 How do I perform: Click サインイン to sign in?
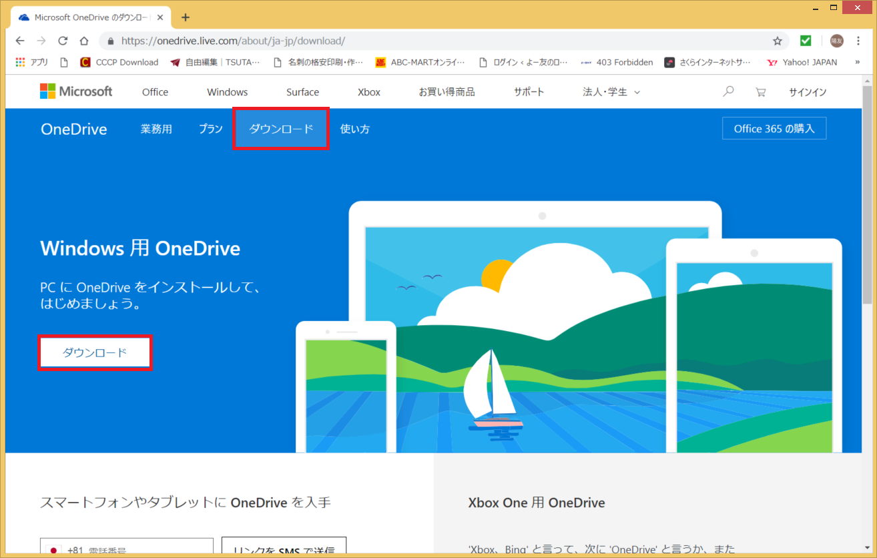coord(808,92)
